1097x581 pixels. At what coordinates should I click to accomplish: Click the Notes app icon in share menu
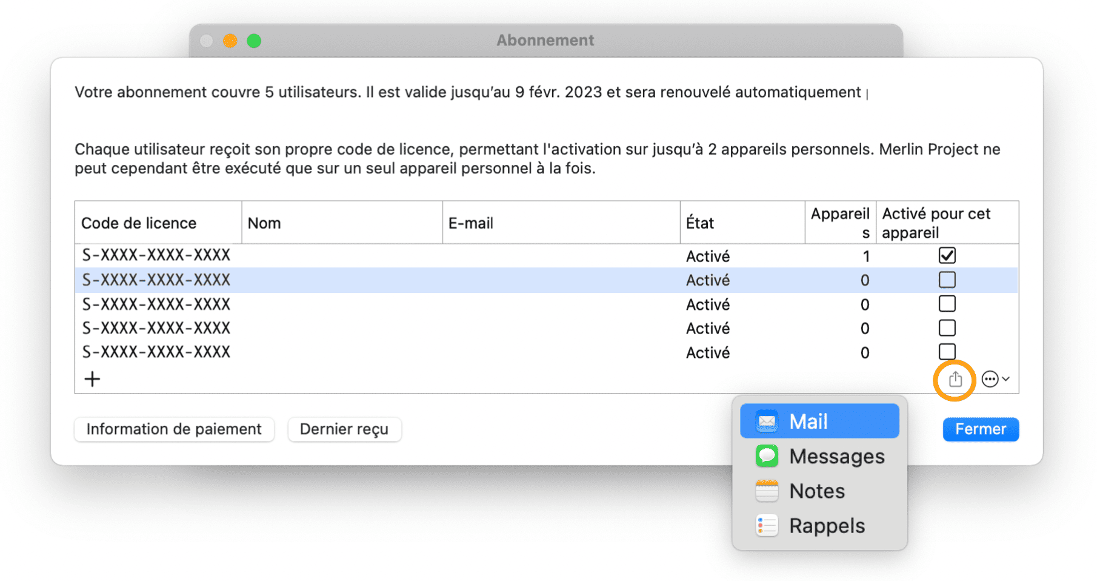coord(767,491)
